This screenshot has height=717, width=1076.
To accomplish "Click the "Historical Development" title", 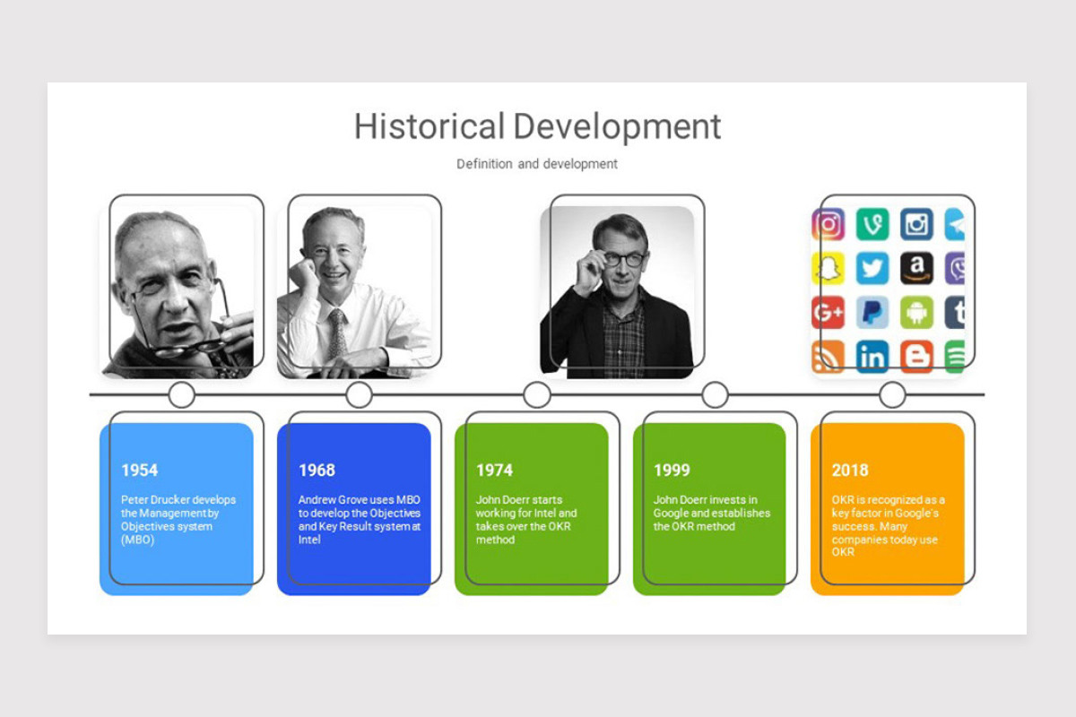I will (x=537, y=126).
